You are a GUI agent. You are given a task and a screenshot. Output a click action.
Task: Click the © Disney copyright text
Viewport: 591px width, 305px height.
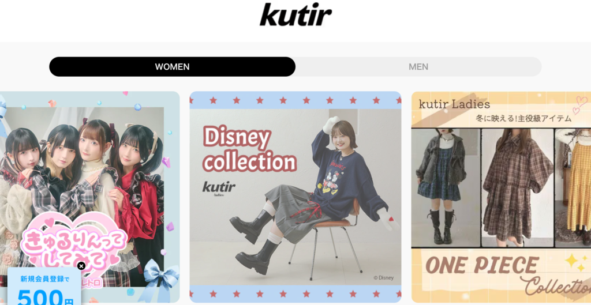(383, 278)
